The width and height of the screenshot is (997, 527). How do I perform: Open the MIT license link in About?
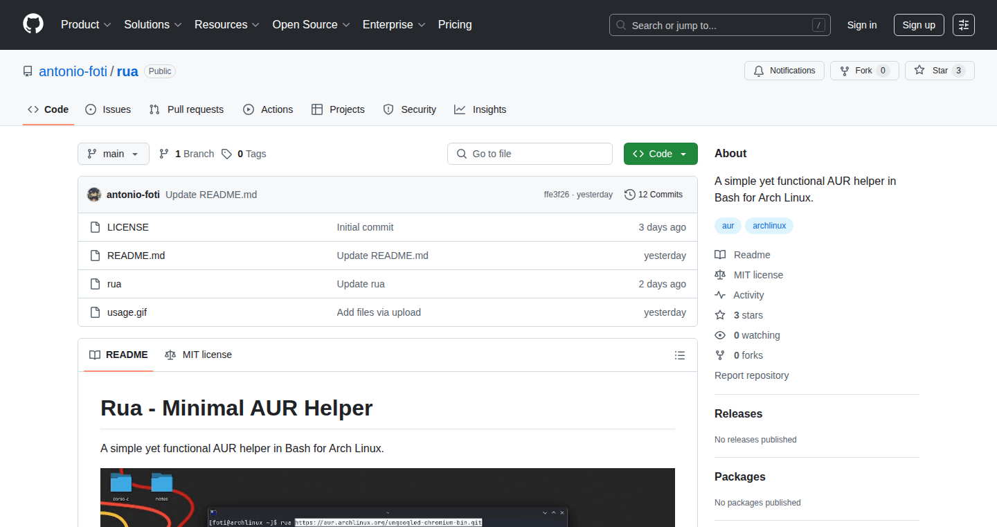click(x=749, y=275)
